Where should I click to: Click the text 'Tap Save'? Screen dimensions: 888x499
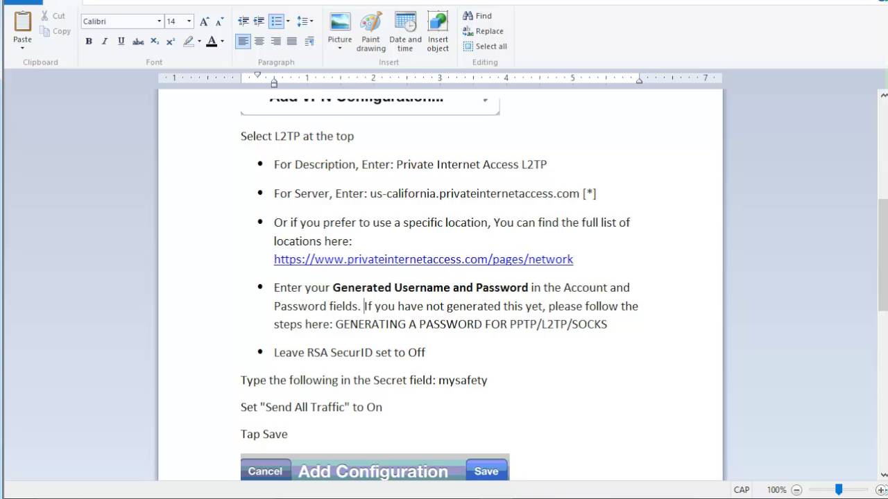(x=264, y=434)
